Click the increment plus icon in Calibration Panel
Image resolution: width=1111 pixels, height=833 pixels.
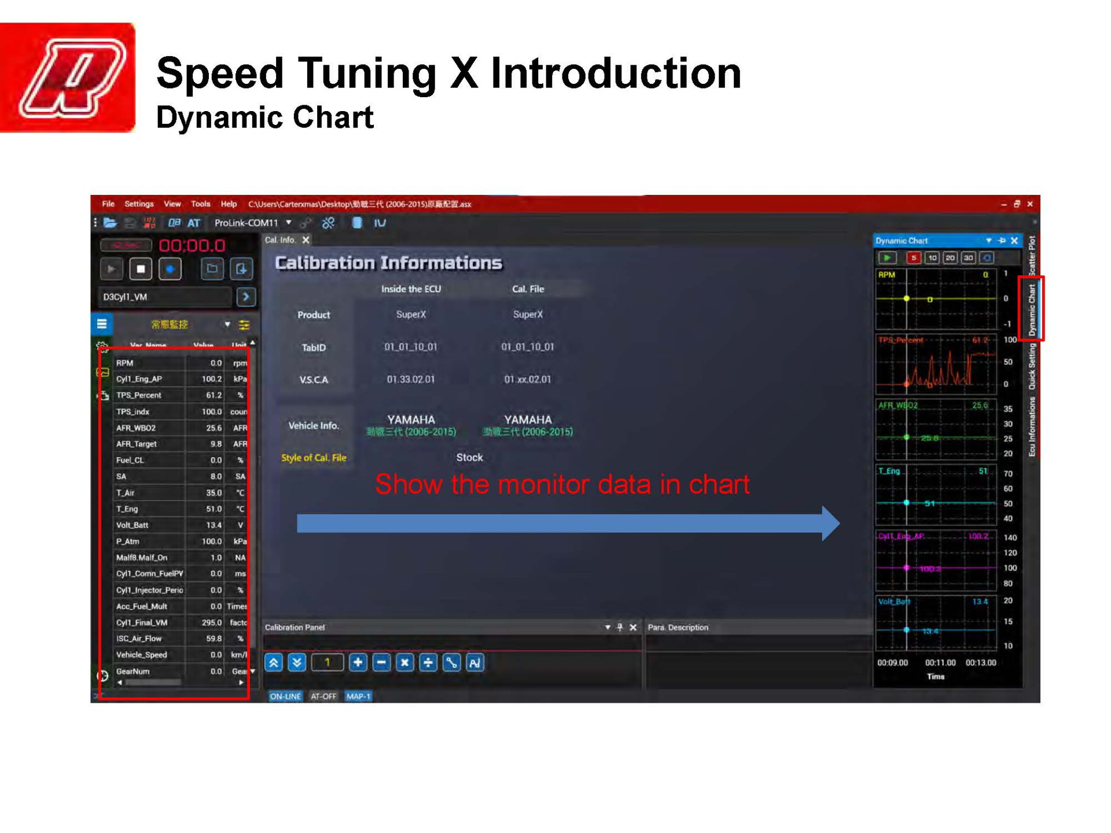click(359, 662)
